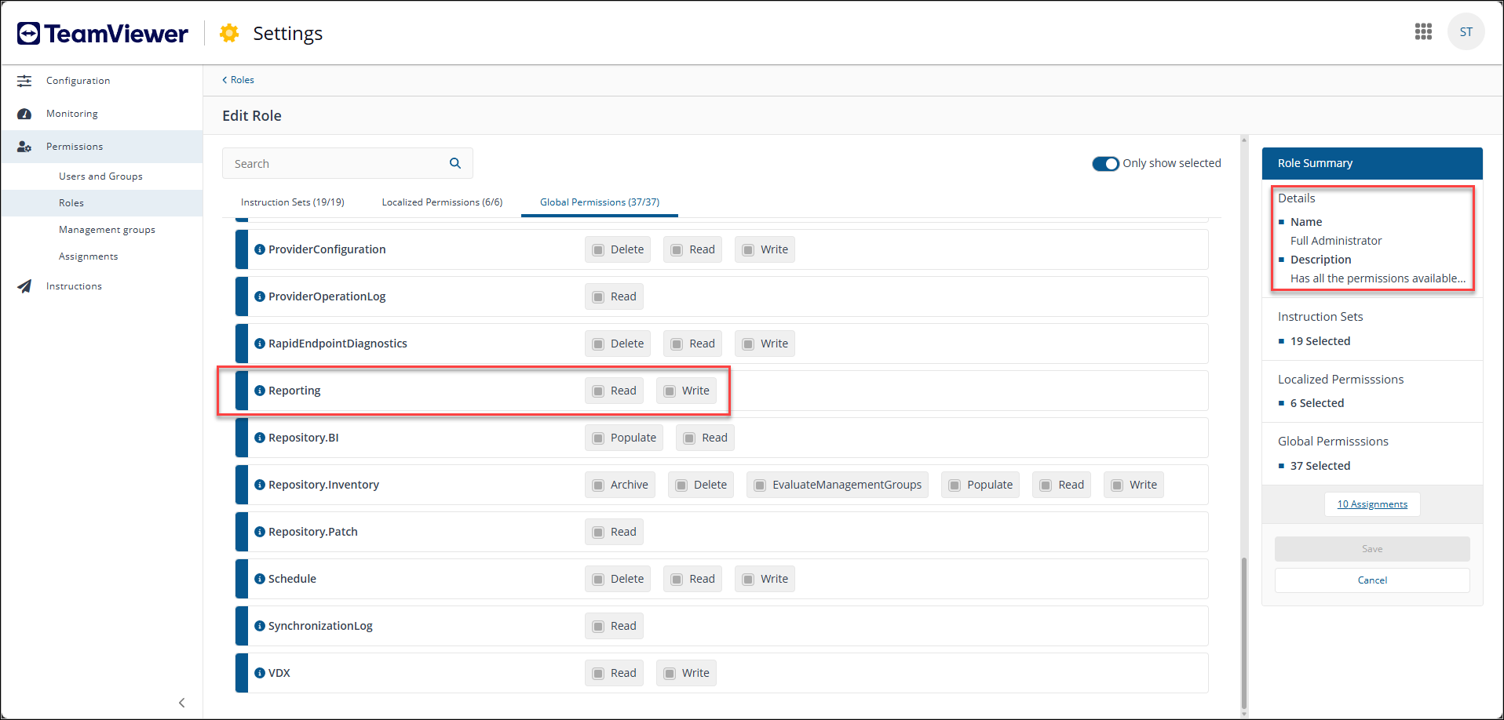Click the ST user avatar
1504x720 pixels.
(1466, 32)
